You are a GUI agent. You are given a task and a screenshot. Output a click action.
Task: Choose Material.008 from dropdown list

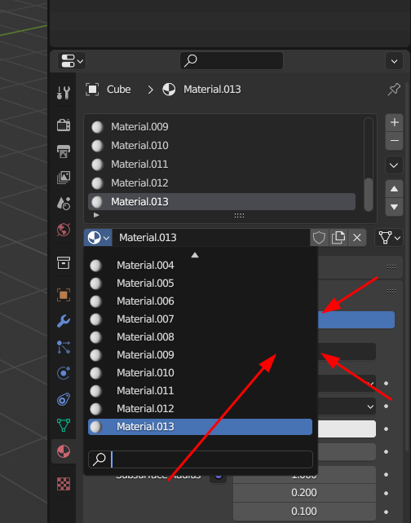[x=201, y=337]
